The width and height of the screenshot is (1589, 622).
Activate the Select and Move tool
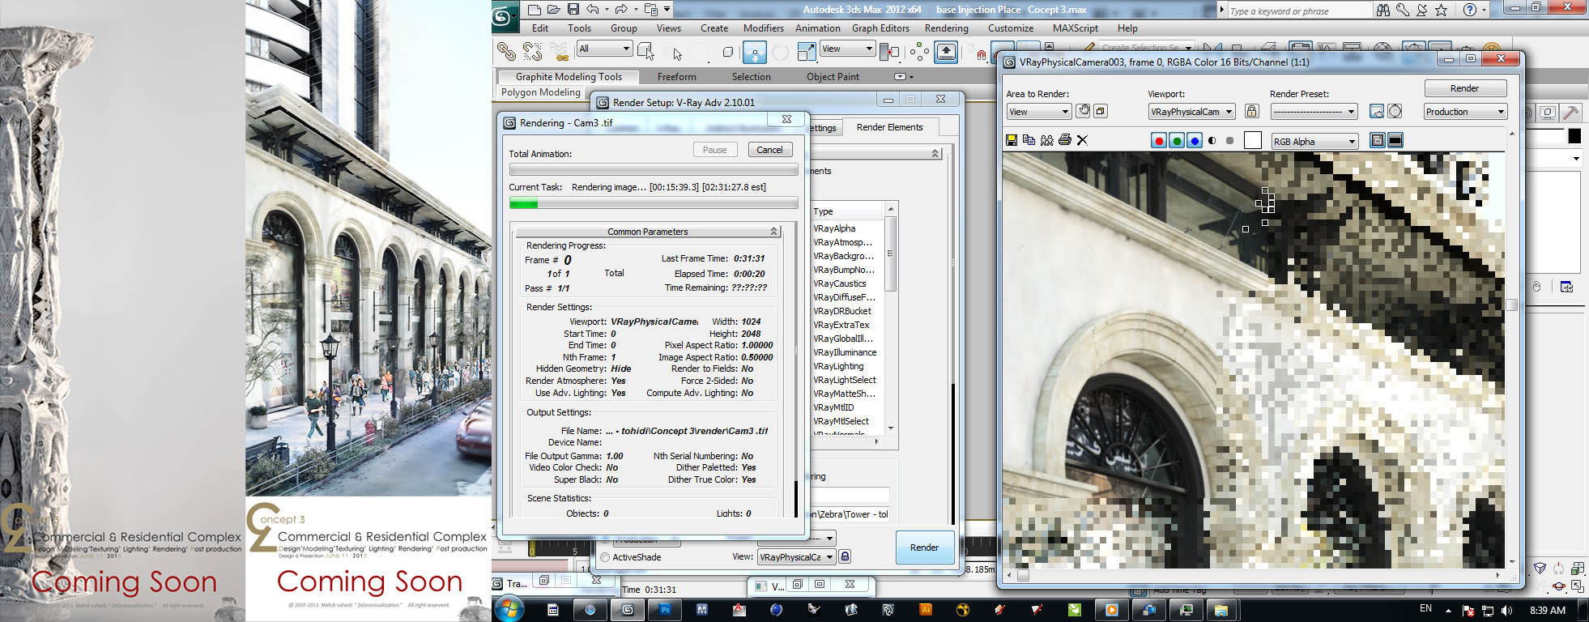(x=754, y=53)
